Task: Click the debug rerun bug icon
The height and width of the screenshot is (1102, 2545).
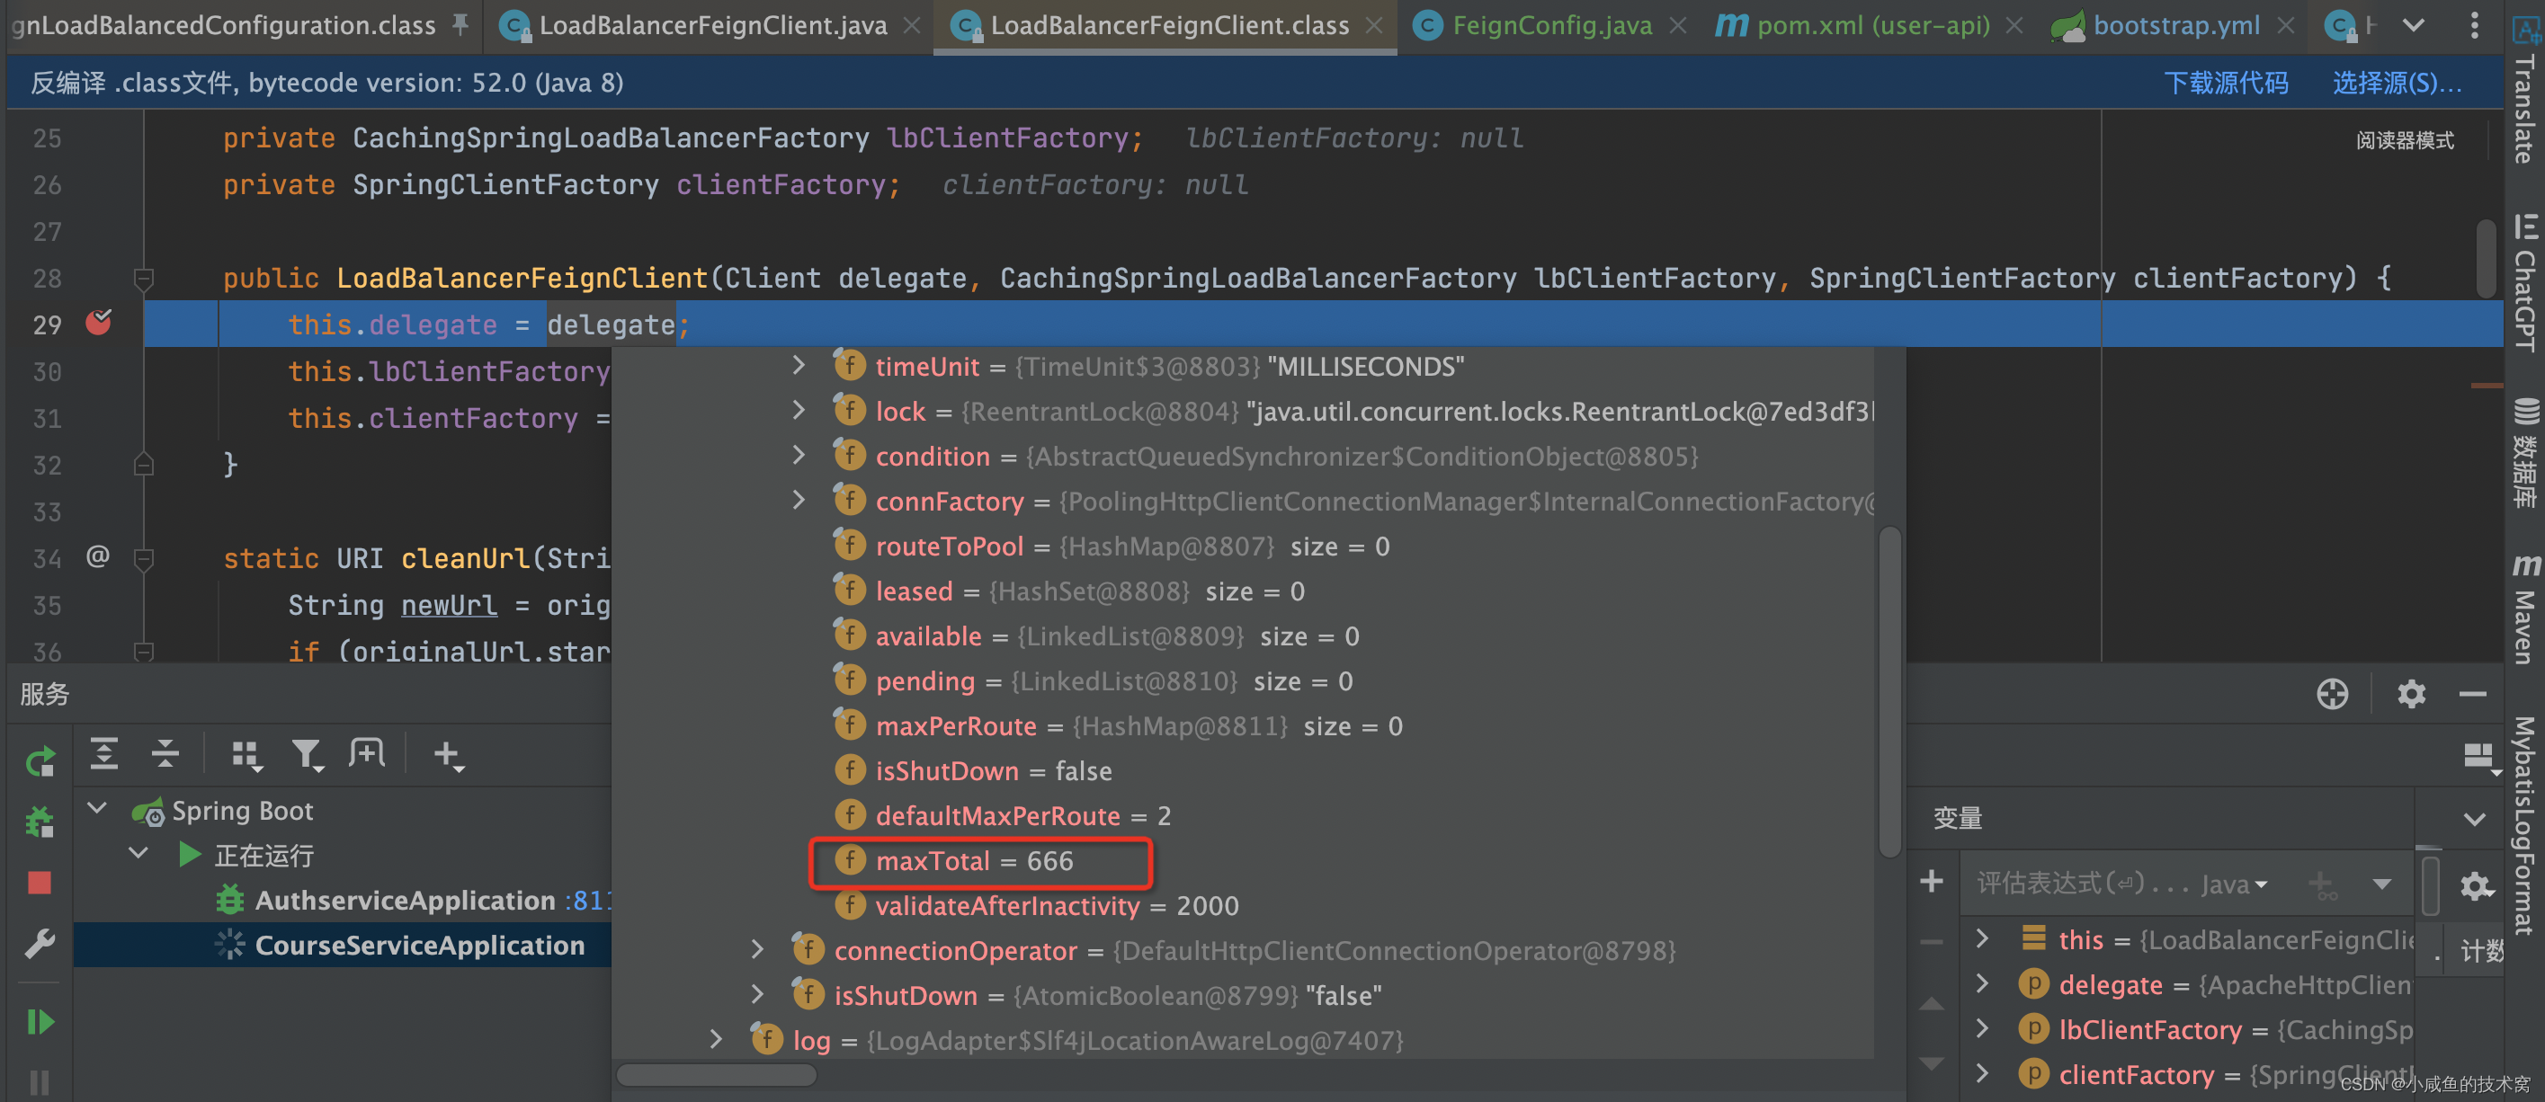Action: pyautogui.click(x=40, y=822)
